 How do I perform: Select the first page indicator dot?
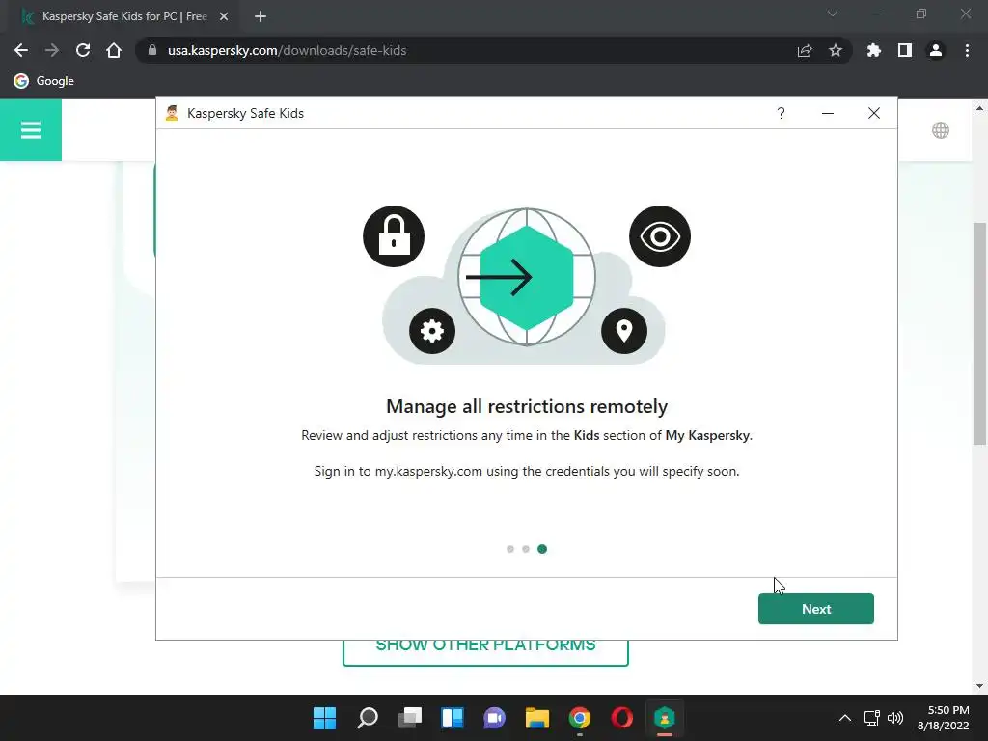tap(509, 549)
